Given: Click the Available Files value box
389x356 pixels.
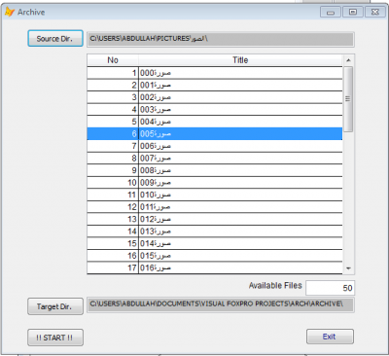Looking at the screenshot, I should pos(330,288).
